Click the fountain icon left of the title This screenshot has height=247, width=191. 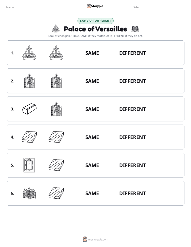coord(56,29)
